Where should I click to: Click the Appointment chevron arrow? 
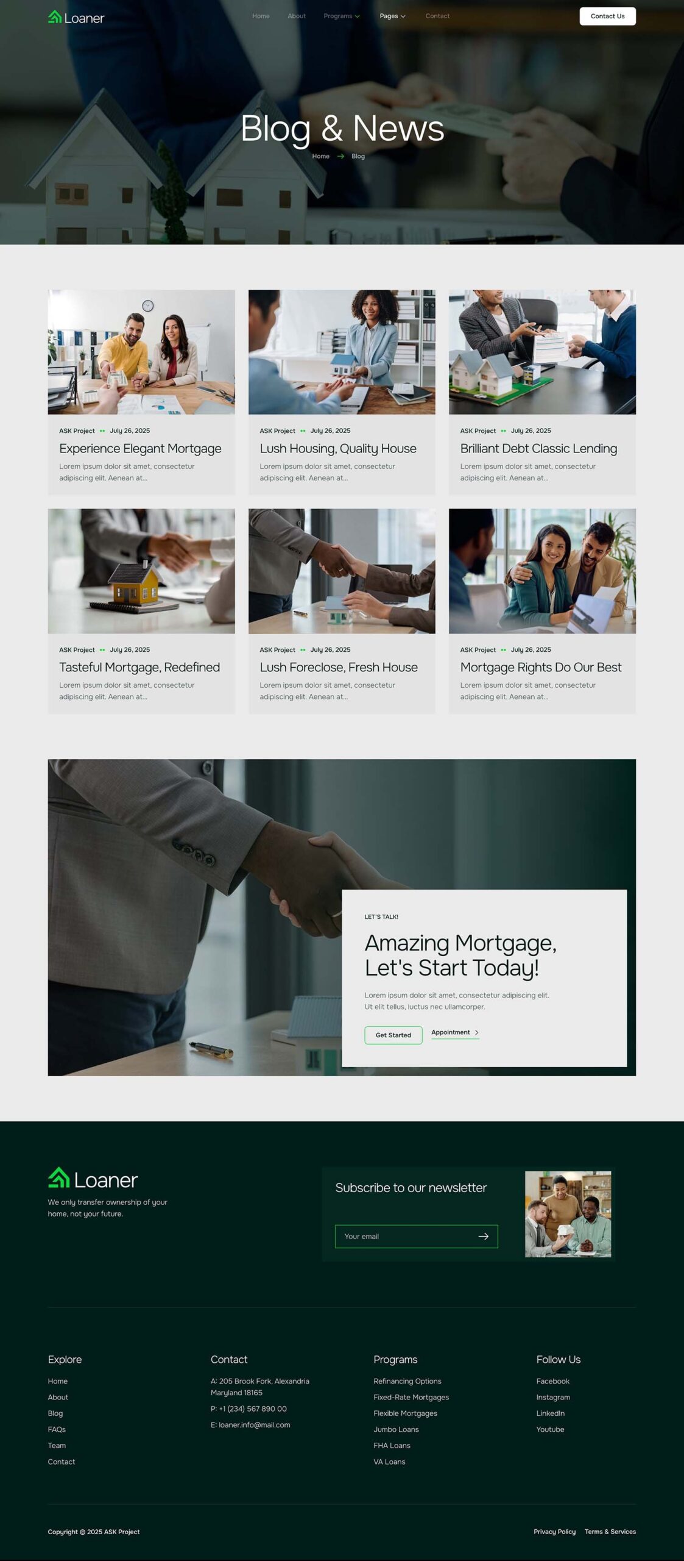(476, 1032)
